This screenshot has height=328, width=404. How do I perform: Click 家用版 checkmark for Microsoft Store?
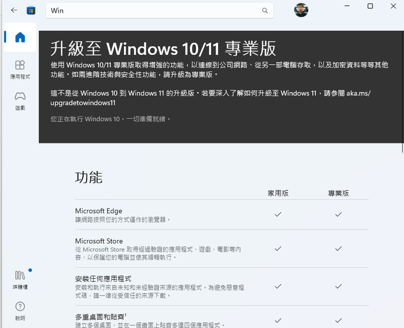[278, 248]
